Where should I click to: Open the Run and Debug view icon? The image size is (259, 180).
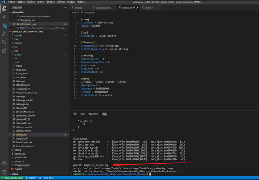pos(4,34)
